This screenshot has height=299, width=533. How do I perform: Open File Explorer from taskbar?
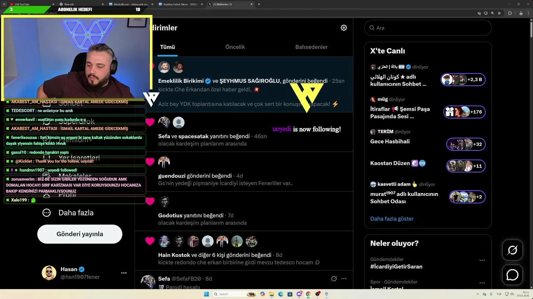271,294
